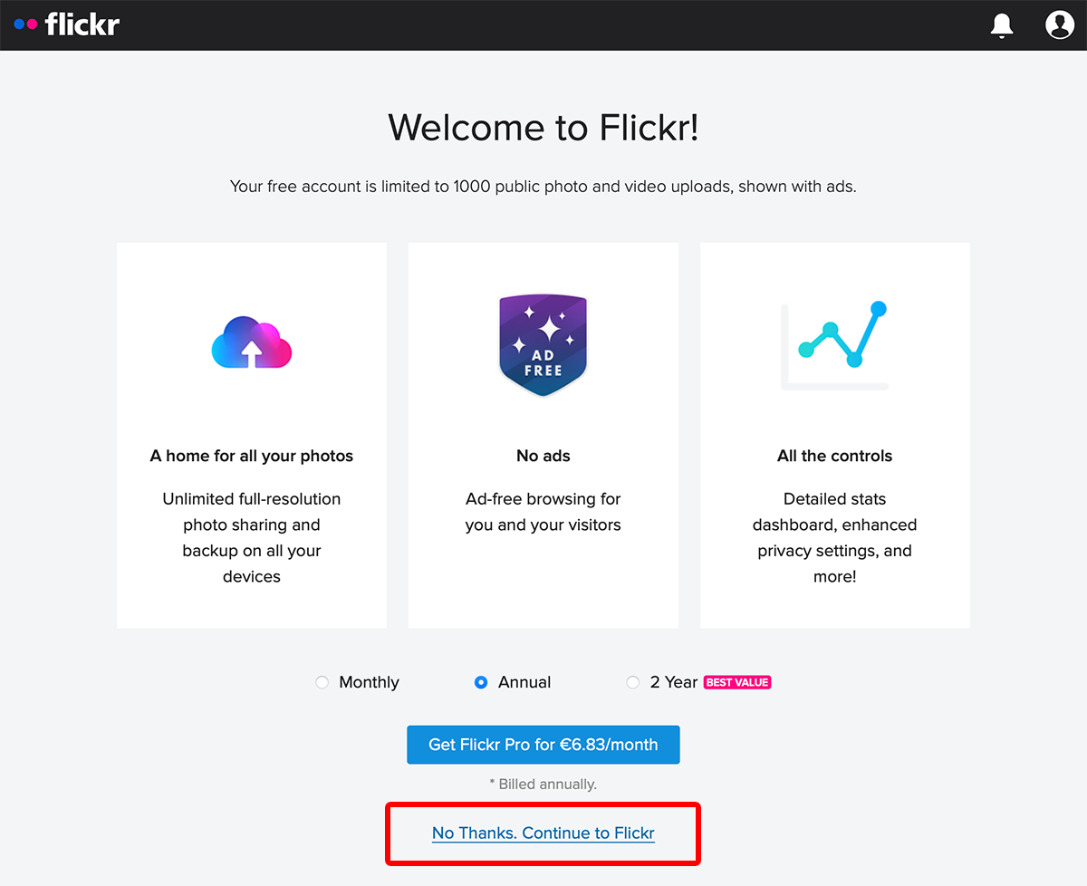This screenshot has width=1087, height=886.
Task: Click the detailed stats dashboard description
Action: tap(834, 537)
